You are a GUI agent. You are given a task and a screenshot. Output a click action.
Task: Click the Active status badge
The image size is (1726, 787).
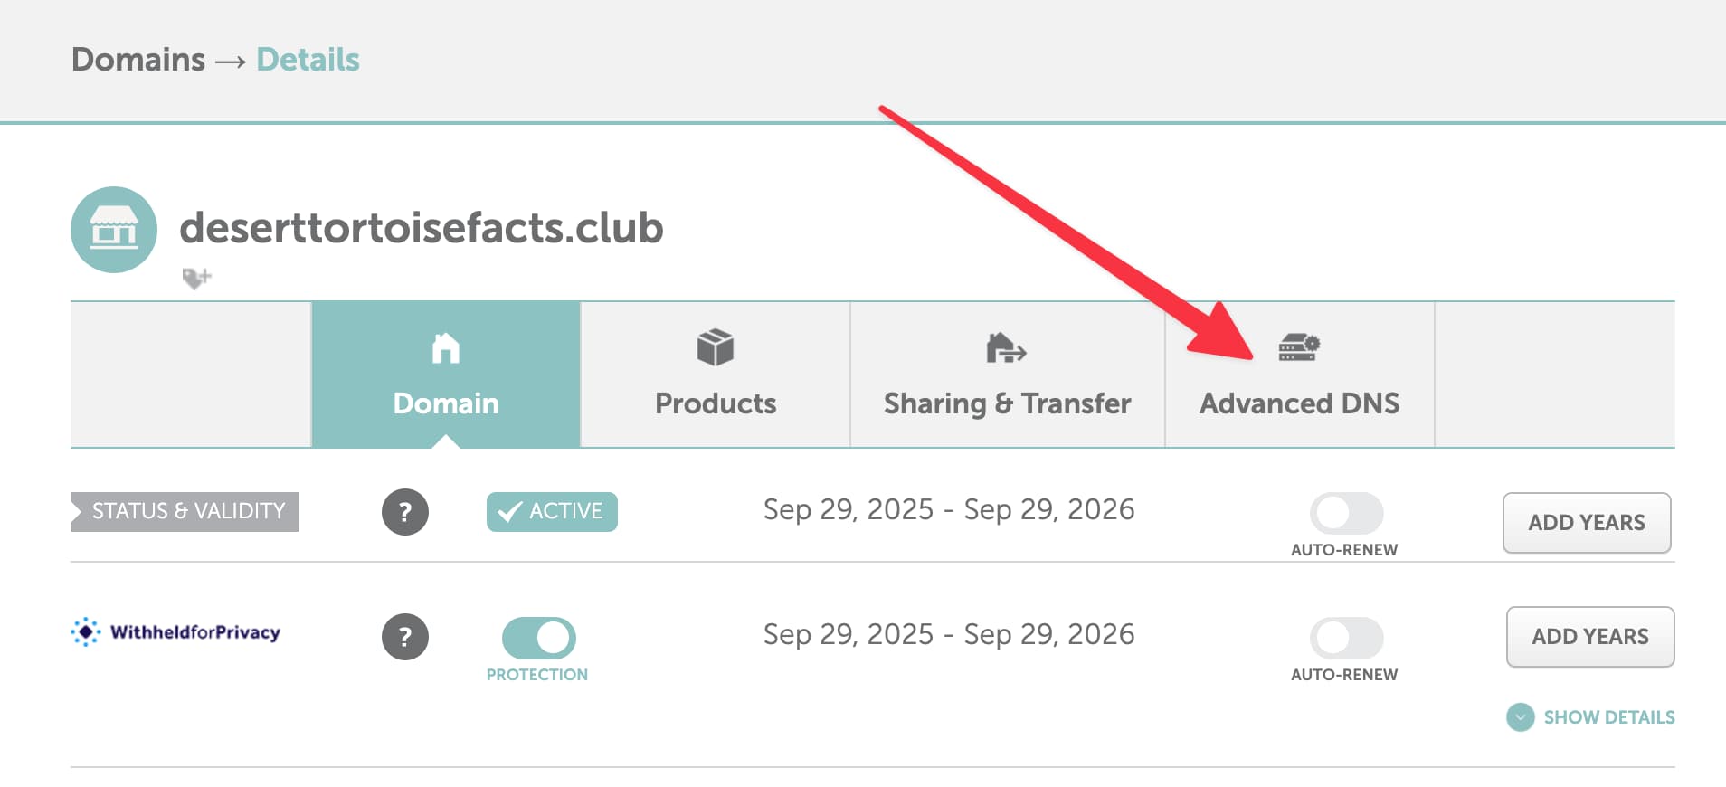coord(552,512)
